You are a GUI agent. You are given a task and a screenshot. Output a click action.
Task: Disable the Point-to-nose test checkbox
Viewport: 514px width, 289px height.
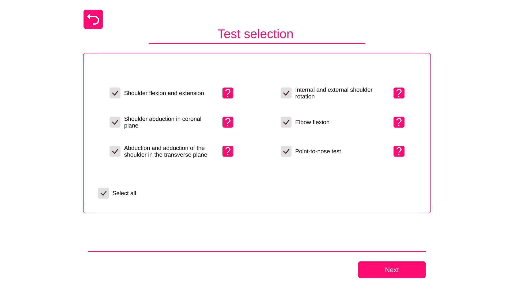(286, 151)
